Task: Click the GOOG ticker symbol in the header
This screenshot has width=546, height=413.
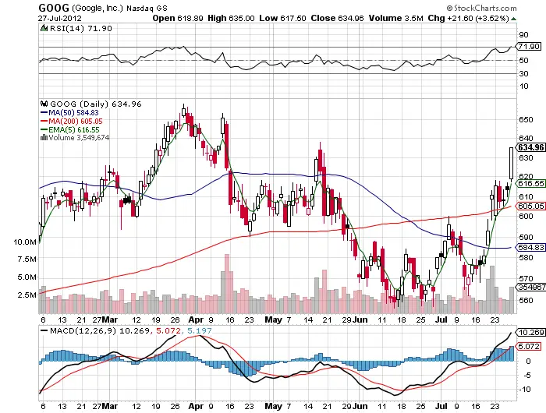Action: tap(54, 8)
